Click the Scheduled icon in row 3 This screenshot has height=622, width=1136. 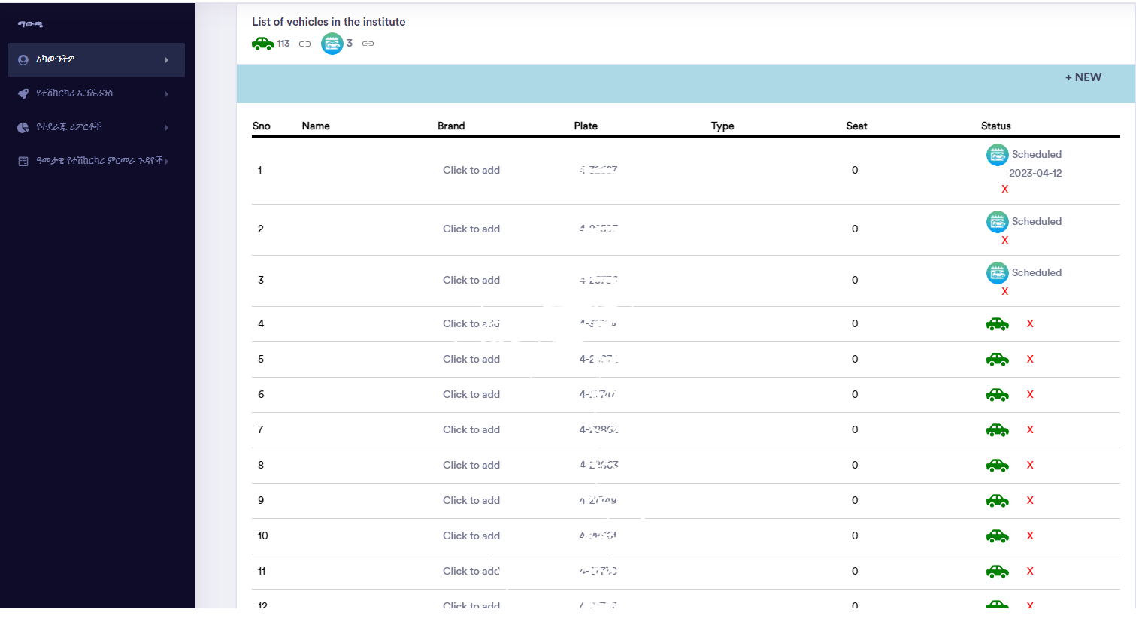pos(997,273)
